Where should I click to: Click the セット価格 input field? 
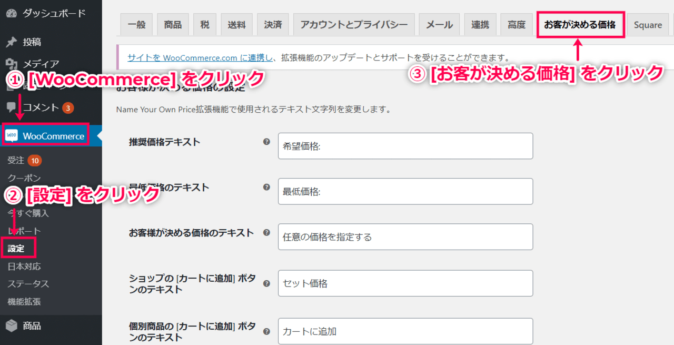tap(405, 283)
